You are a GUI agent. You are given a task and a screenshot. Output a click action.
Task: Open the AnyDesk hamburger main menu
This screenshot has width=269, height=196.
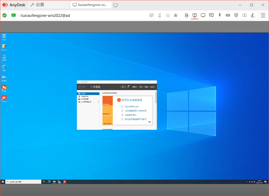pos(263,15)
